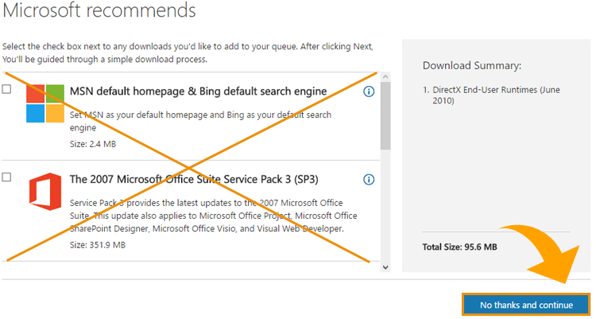Click the list scrollbar down arrow

click(385, 267)
